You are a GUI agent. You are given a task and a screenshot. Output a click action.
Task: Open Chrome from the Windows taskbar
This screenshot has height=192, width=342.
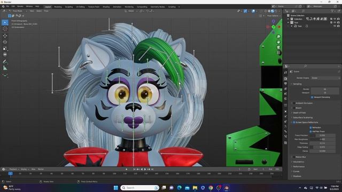(211, 188)
